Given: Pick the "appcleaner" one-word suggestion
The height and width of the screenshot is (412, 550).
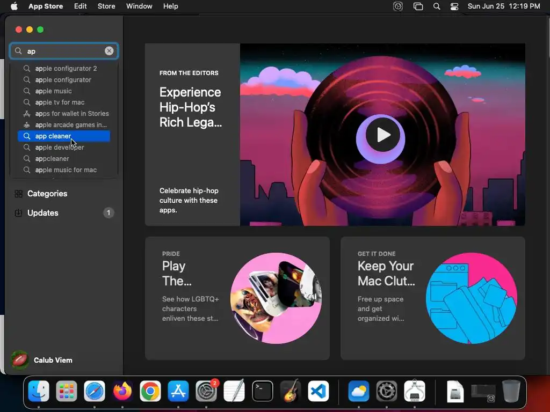Looking at the screenshot, I should [64, 158].
